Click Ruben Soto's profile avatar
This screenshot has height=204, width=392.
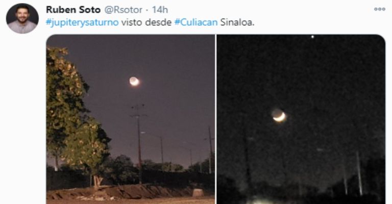22,18
